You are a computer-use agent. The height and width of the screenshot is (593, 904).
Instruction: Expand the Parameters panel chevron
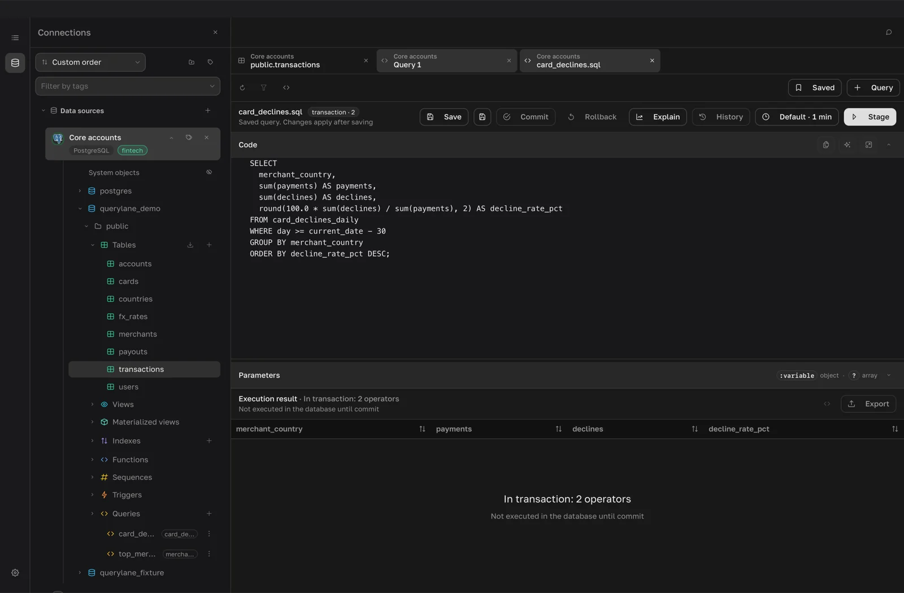click(889, 375)
